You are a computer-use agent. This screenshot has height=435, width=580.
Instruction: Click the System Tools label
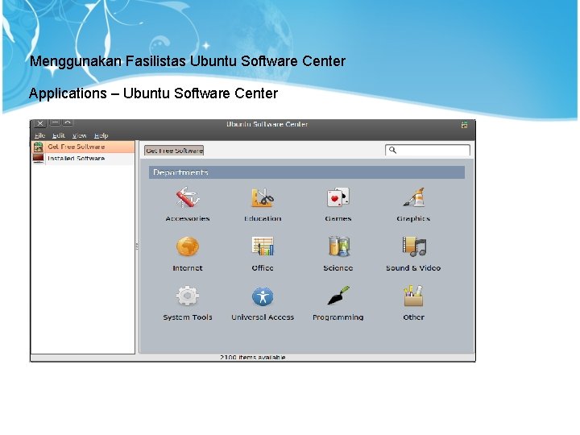click(x=188, y=317)
